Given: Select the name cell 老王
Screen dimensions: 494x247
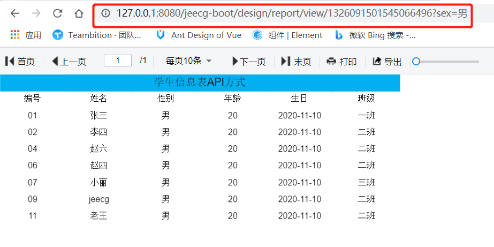Looking at the screenshot, I should tap(98, 216).
